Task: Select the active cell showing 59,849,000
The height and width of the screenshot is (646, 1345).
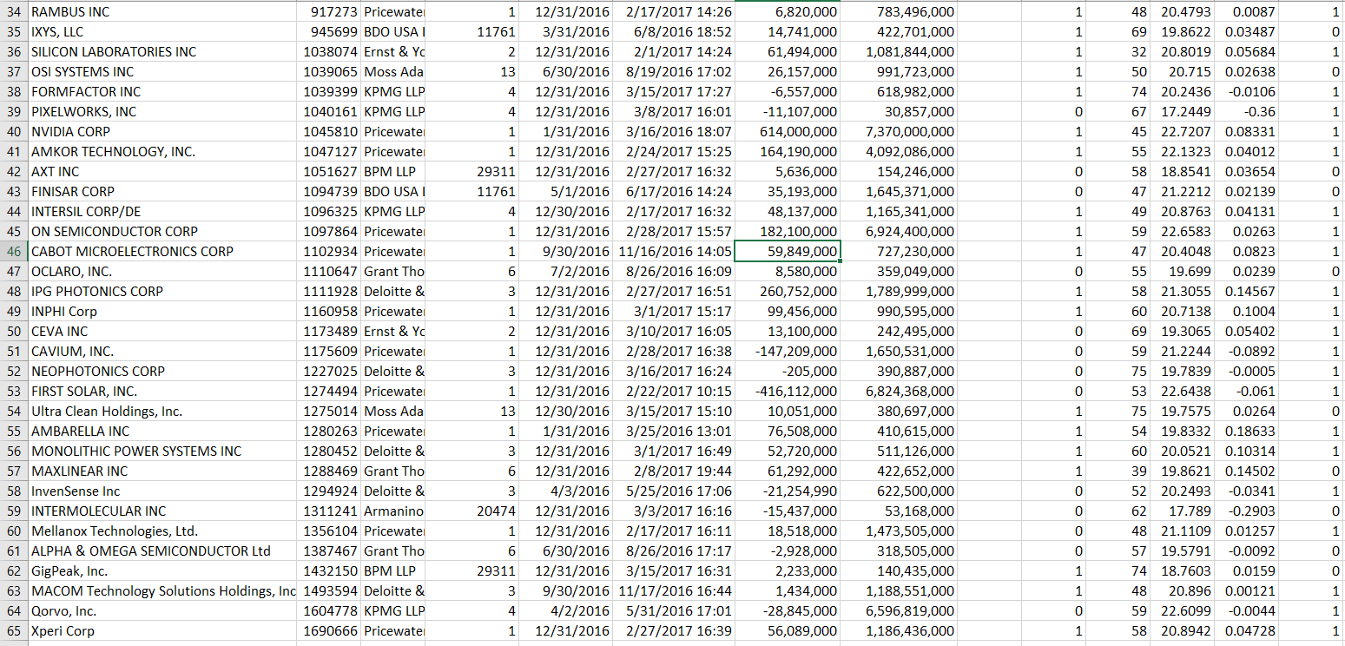Action: coord(786,251)
